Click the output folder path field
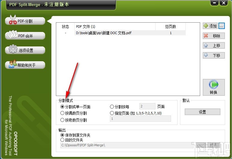This screenshot has width=232, height=159. (127, 145)
